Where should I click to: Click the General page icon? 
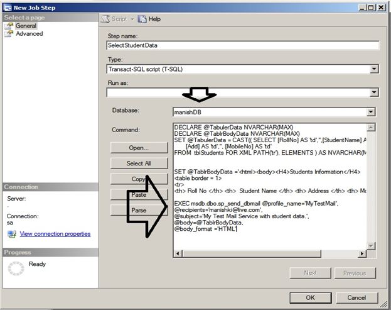click(9, 26)
